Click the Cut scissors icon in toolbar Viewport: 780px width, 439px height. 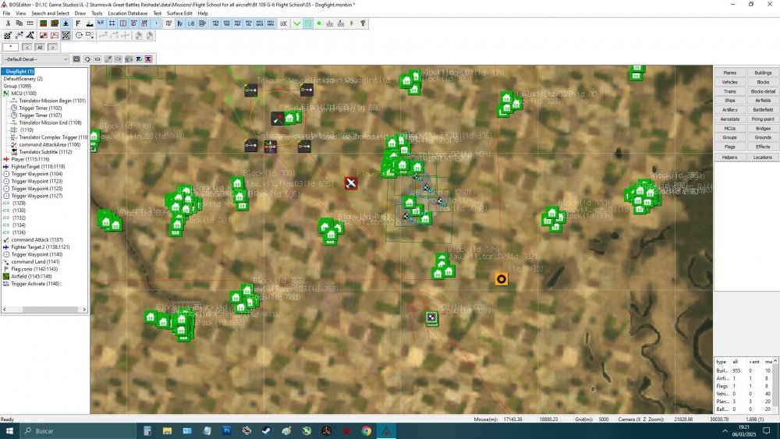pos(8,24)
